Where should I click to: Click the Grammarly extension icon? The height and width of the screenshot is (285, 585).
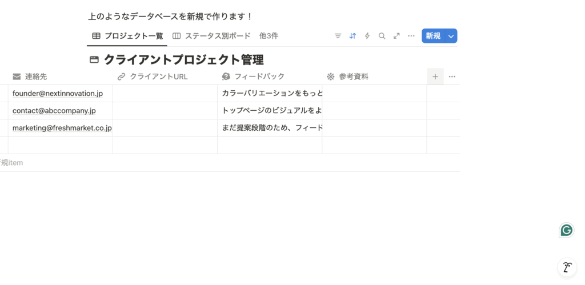[566, 230]
